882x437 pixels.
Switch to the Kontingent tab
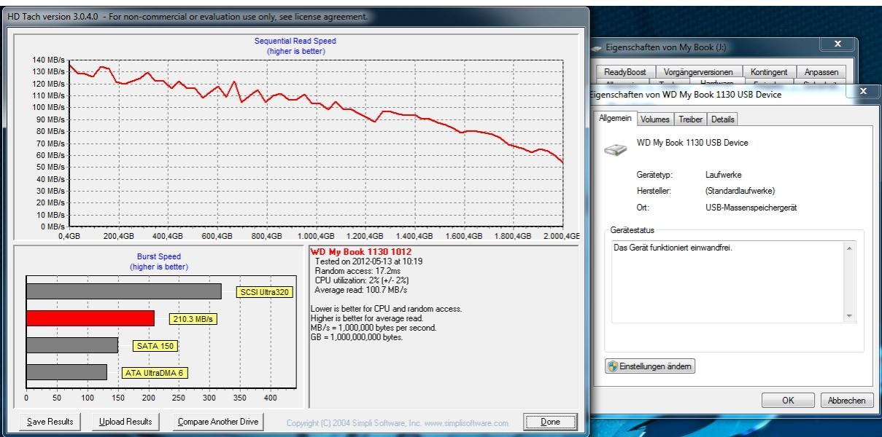[x=769, y=72]
